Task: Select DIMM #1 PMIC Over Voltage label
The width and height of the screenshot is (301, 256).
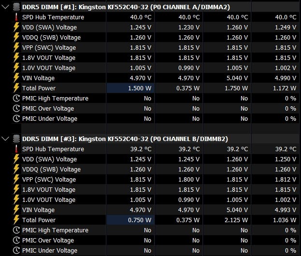Action: [x=48, y=108]
